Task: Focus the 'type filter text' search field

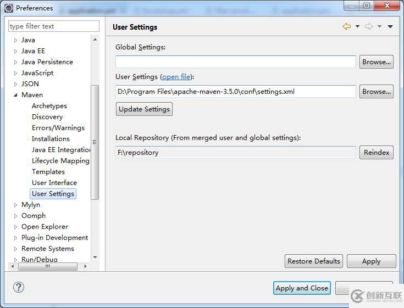Action: coord(54,26)
